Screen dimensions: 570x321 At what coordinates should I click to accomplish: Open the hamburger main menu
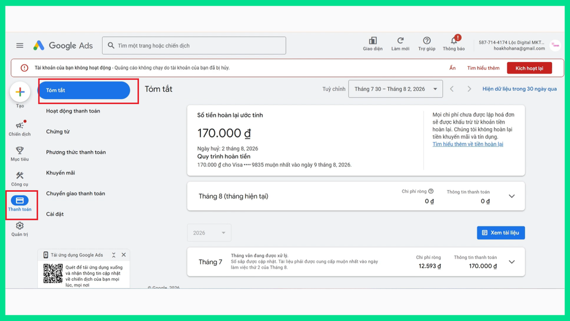[19, 46]
